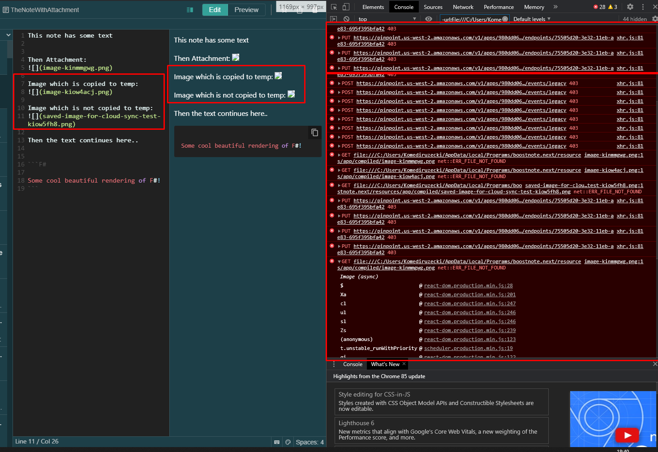Click the warning count badge showing 3
The image size is (658, 452).
(x=612, y=7)
